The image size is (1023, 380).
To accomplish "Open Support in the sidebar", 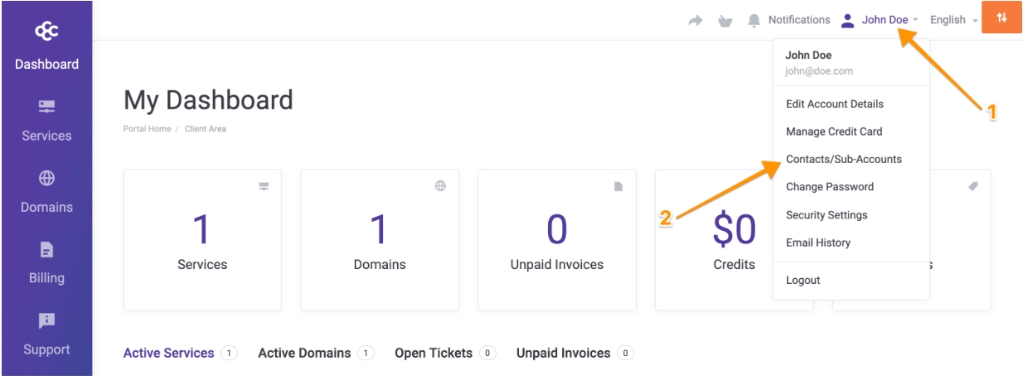I will pyautogui.click(x=46, y=320).
